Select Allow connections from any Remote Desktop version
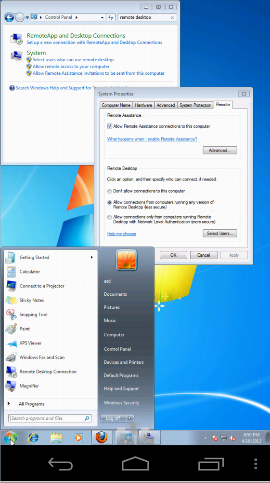 [x=109, y=202]
